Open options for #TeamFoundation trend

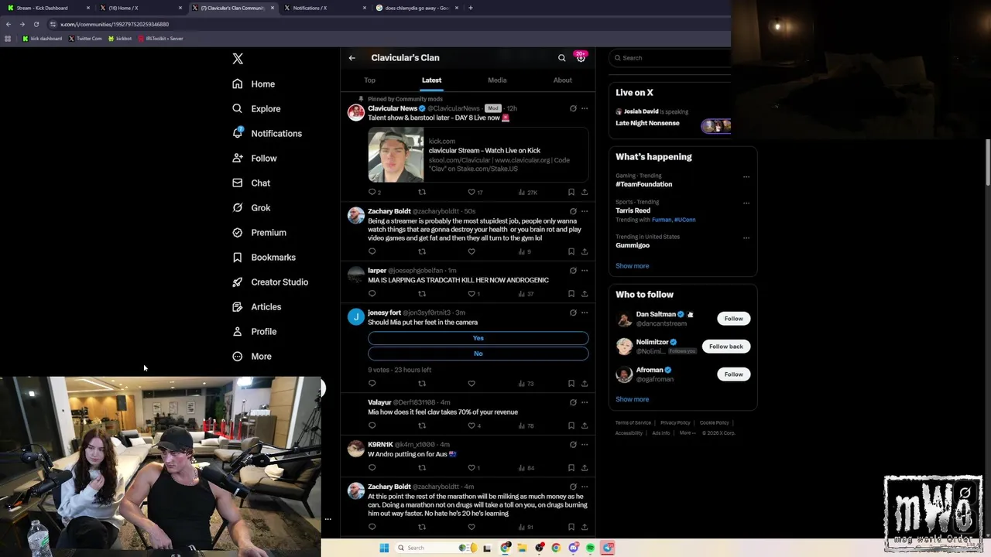[746, 176]
